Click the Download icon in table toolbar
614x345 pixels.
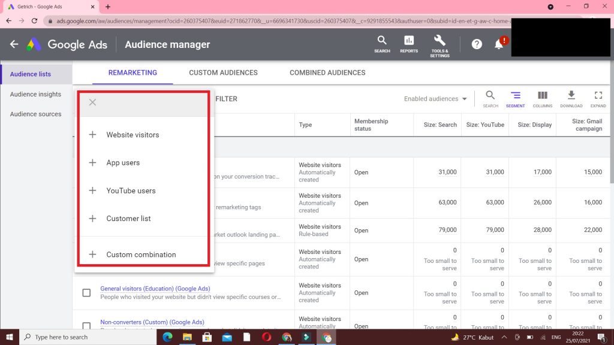pyautogui.click(x=571, y=99)
